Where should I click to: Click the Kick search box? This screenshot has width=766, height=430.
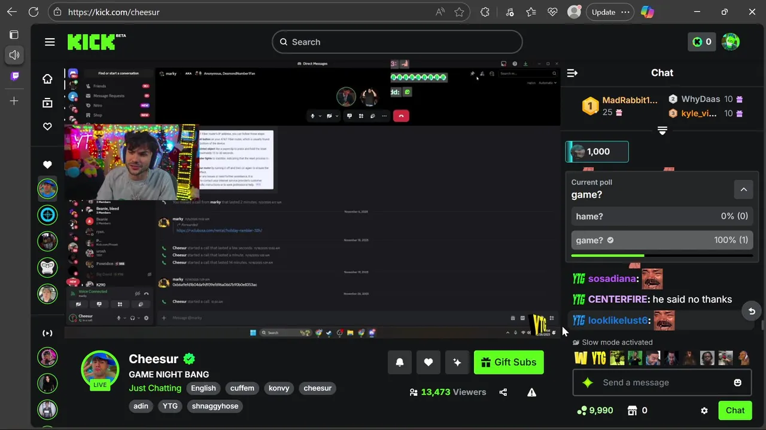[x=397, y=42]
